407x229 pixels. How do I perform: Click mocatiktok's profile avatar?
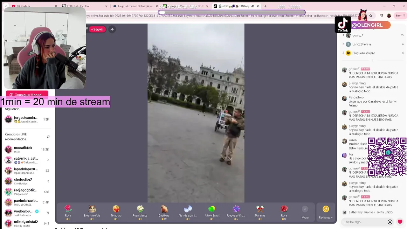click(9, 149)
